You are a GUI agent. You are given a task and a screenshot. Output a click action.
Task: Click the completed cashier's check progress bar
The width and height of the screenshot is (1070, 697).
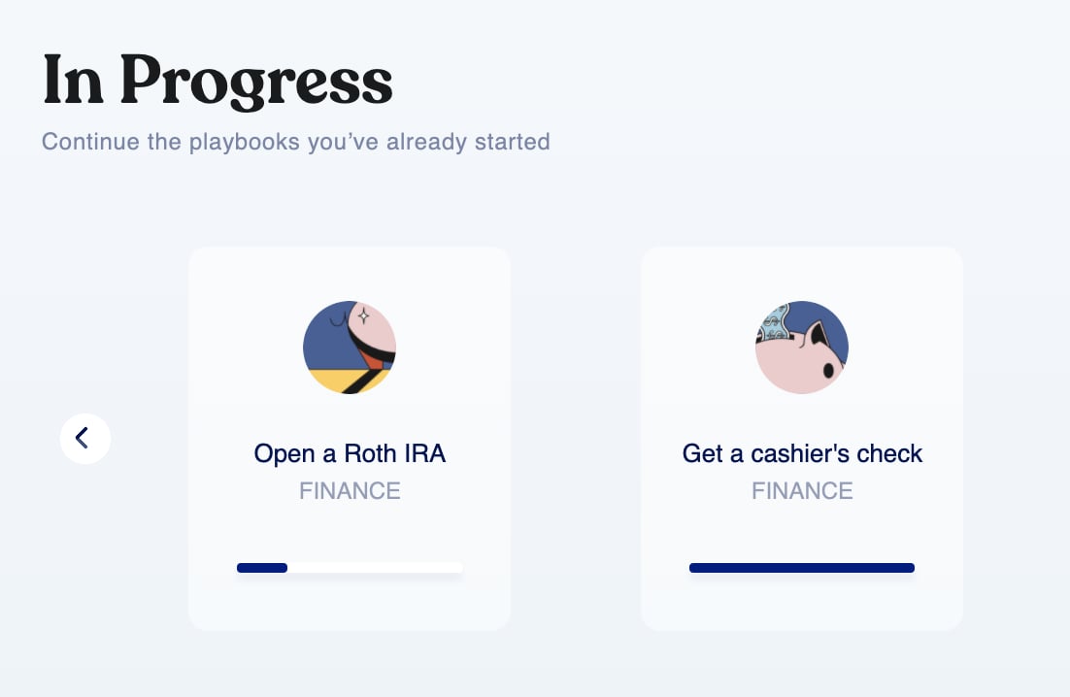[x=802, y=568]
